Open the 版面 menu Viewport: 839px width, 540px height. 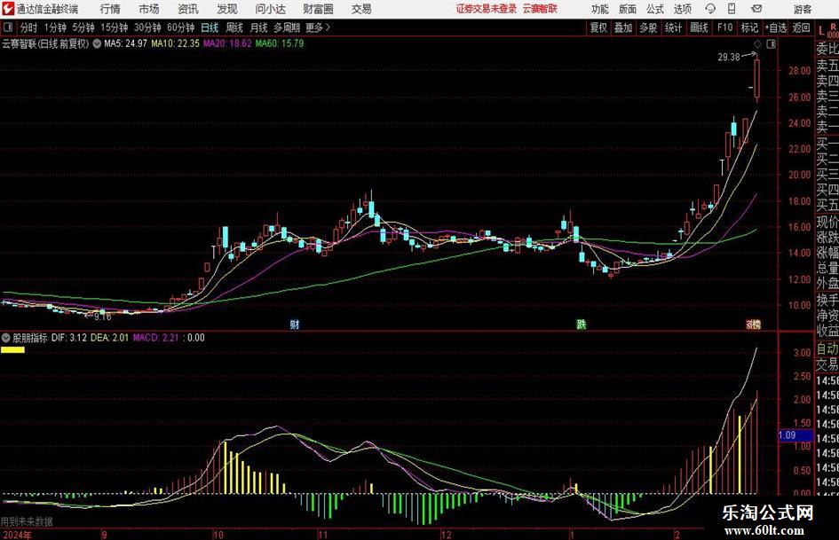628,9
